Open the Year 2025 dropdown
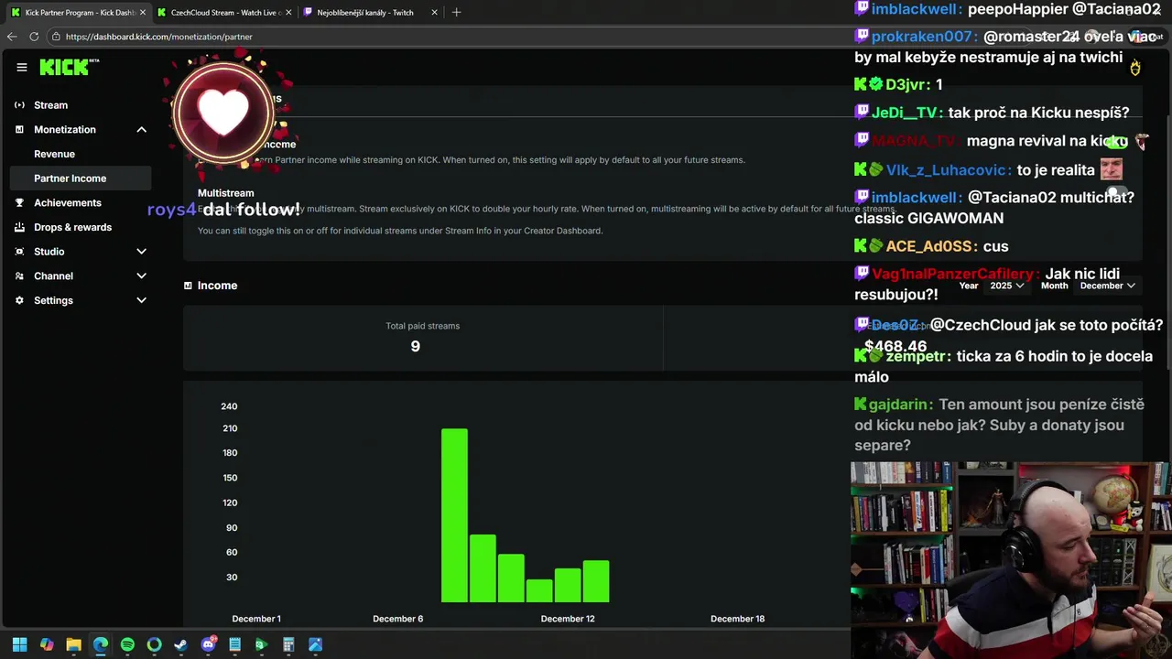Image resolution: width=1172 pixels, height=659 pixels. (x=1006, y=286)
